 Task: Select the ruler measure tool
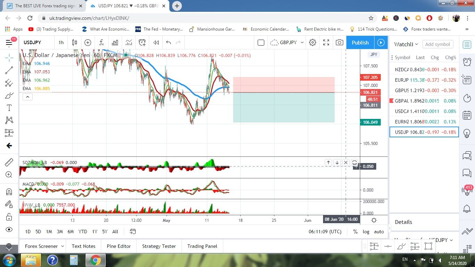pos(9,162)
